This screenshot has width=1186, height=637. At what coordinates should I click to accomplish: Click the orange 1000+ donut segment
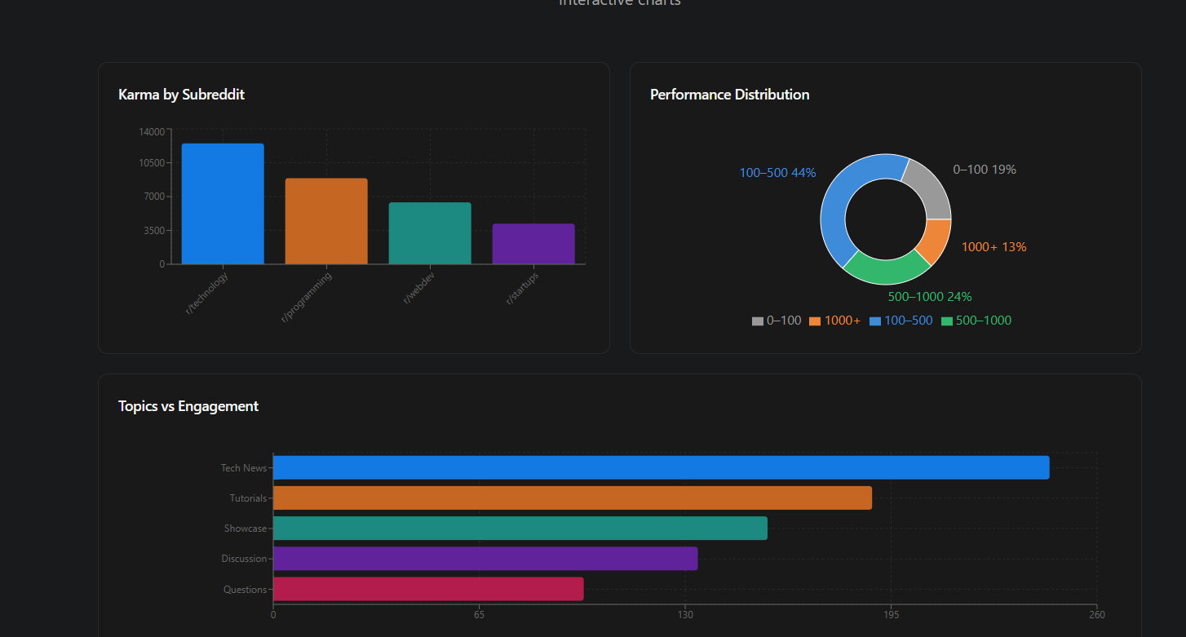coord(935,241)
